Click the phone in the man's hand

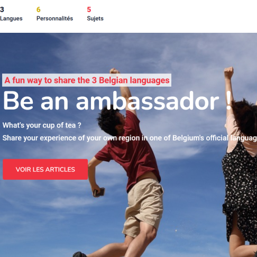point(99,192)
